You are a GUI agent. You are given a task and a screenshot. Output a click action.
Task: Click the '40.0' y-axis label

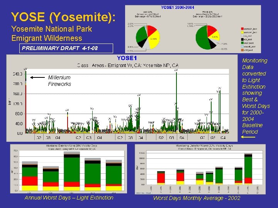click(x=19, y=124)
